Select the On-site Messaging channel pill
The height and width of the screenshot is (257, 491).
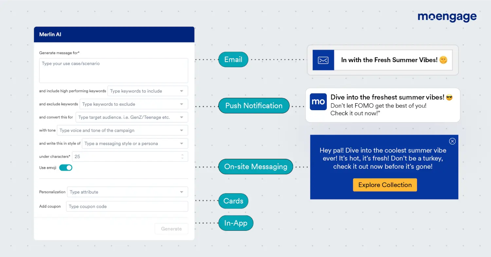(x=256, y=166)
